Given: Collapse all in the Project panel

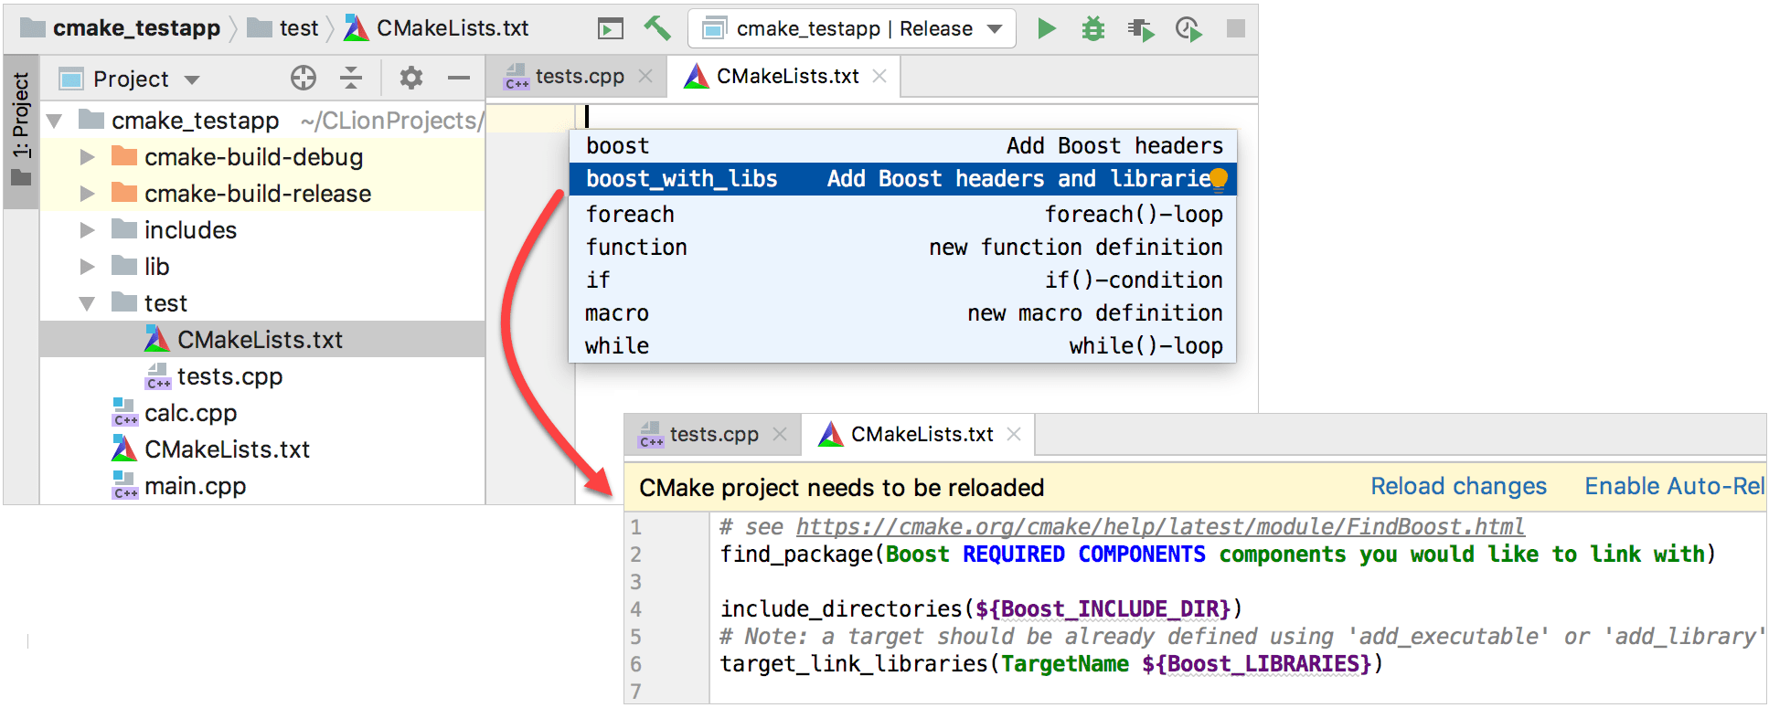Looking at the screenshot, I should [351, 79].
